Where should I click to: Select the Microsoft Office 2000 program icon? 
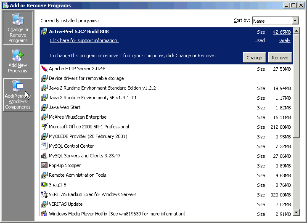coord(44,127)
